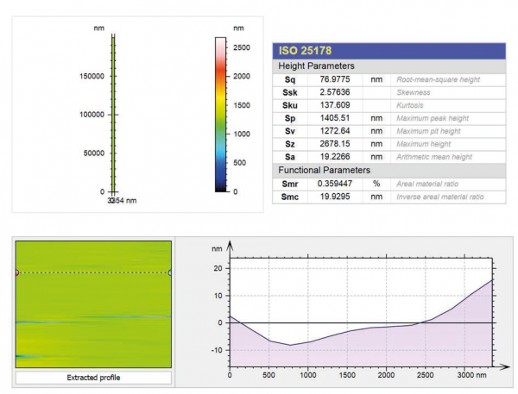This screenshot has width=518, height=394.
Task: Click the ISO 25178 table header
Action: [389, 49]
